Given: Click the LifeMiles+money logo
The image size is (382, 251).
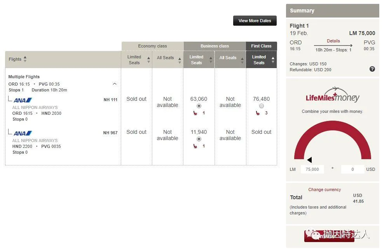Looking at the screenshot, I should (x=332, y=95).
